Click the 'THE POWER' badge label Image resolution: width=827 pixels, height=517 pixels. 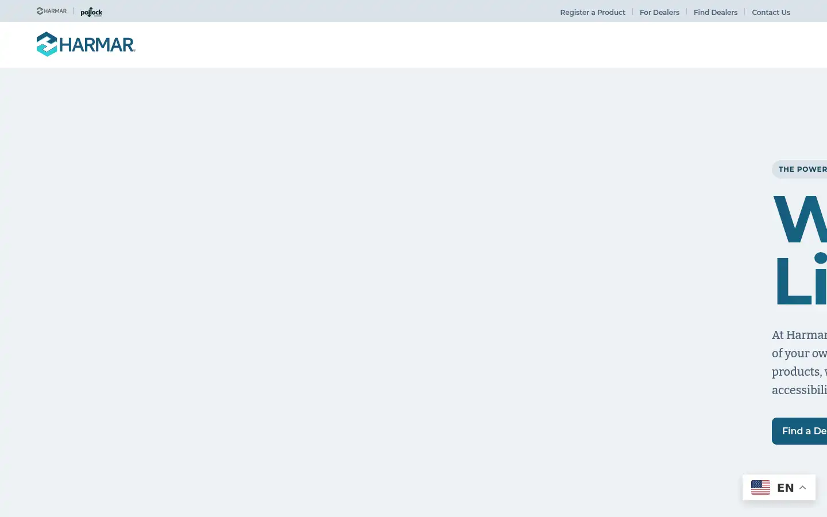coord(799,169)
